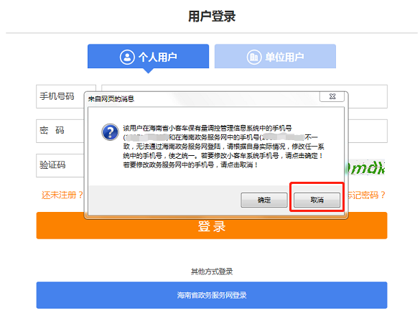Close the 来自网页的消息 dialog with X
This screenshot has width=420, height=324.
pos(332,96)
